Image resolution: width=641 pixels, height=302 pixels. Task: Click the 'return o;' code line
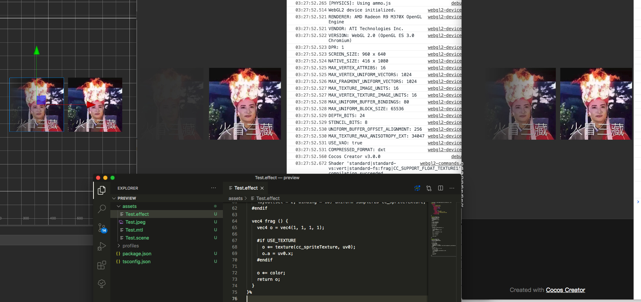tap(268, 279)
